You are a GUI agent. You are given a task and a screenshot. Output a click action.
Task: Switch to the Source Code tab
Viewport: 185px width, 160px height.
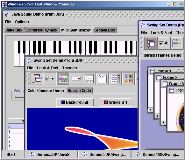pos(79,91)
